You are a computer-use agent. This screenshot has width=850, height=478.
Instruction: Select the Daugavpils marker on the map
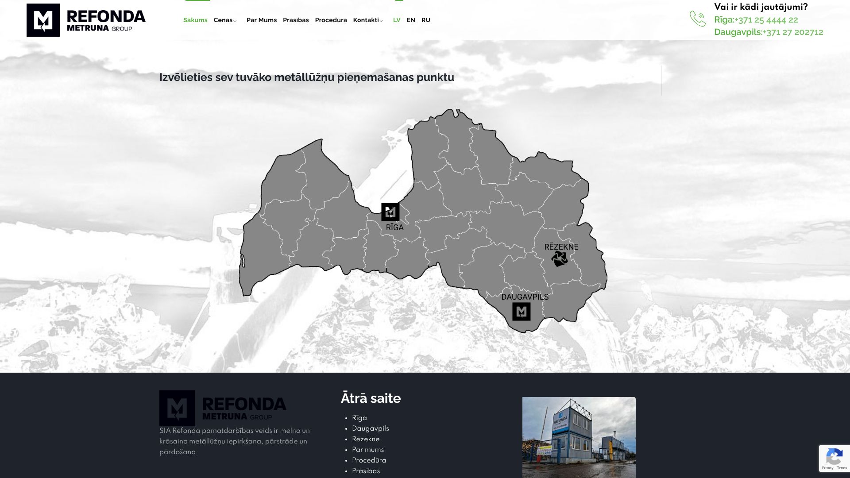coord(522,312)
